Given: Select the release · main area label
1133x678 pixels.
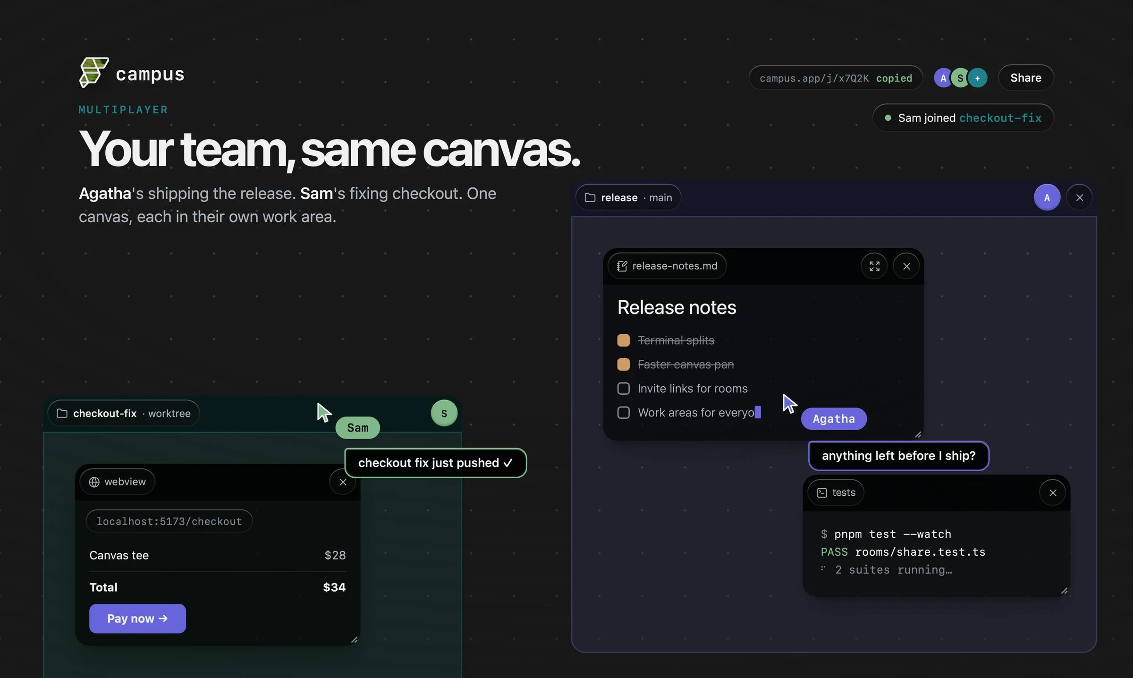Looking at the screenshot, I should click(628, 197).
